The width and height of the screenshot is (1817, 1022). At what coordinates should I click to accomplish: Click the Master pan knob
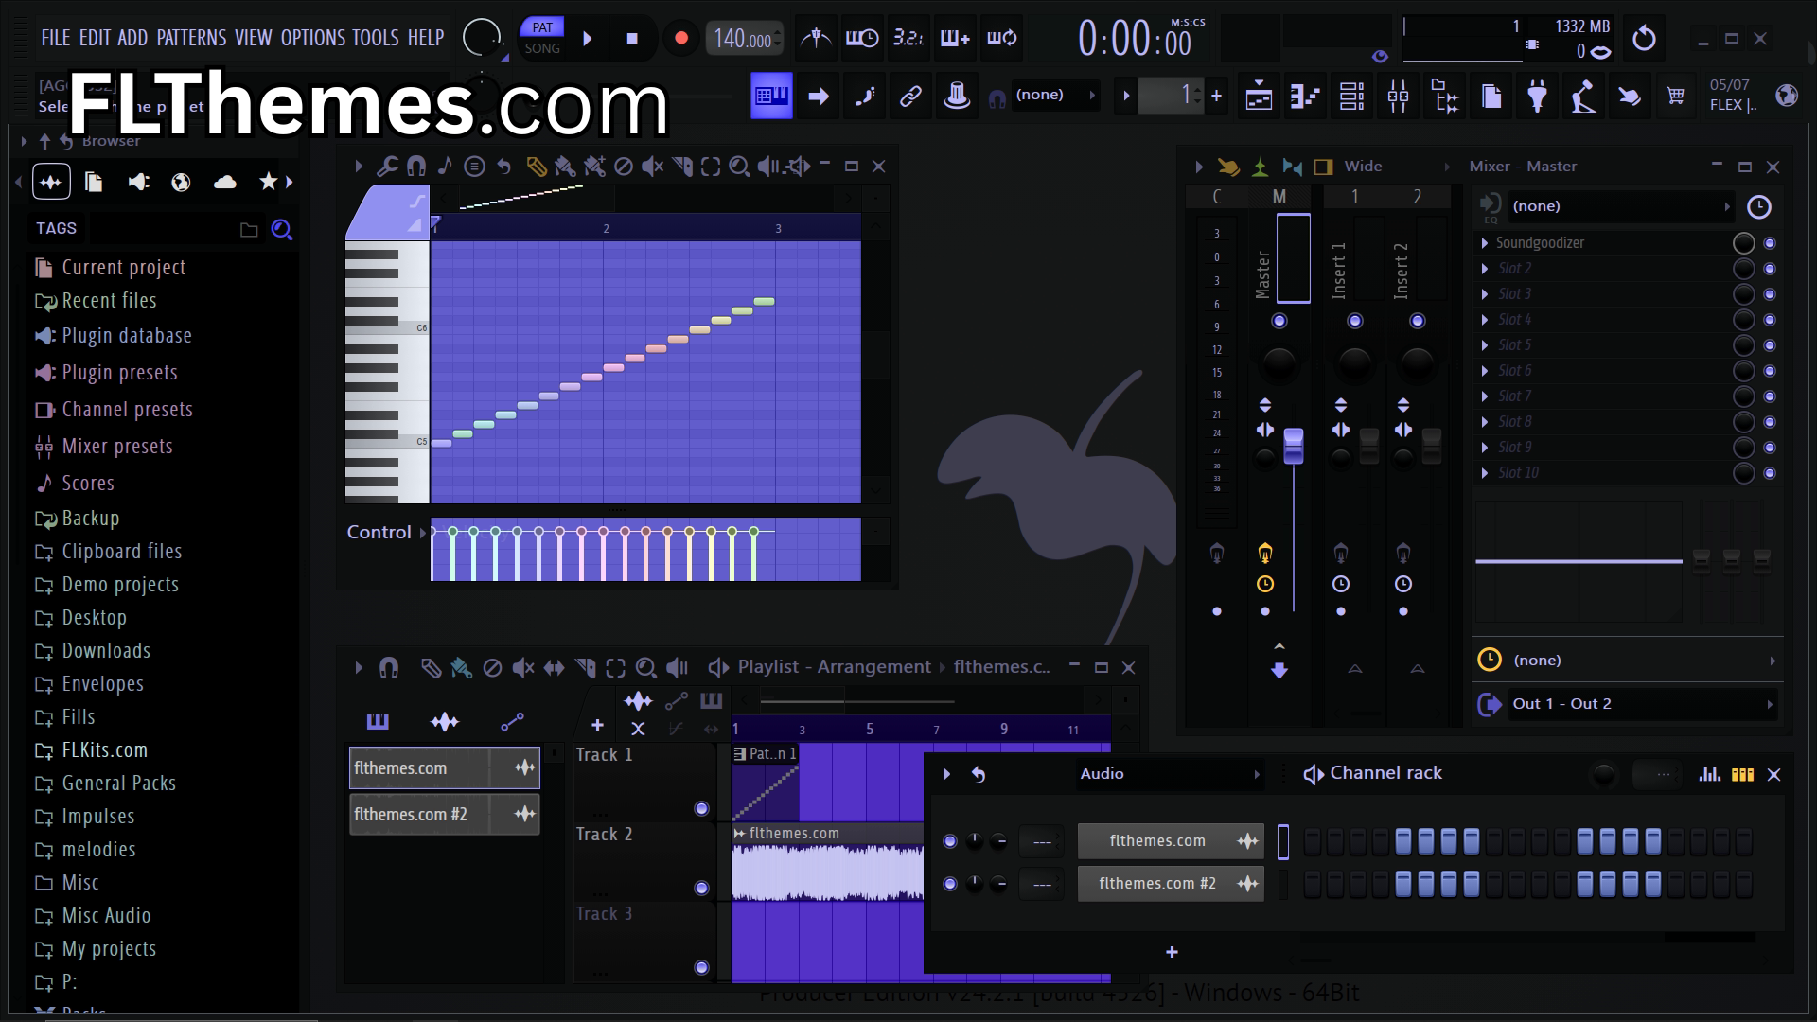(x=1279, y=363)
